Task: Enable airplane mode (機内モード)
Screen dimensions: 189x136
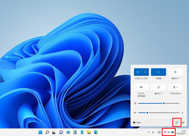Action: [x=175, y=72]
